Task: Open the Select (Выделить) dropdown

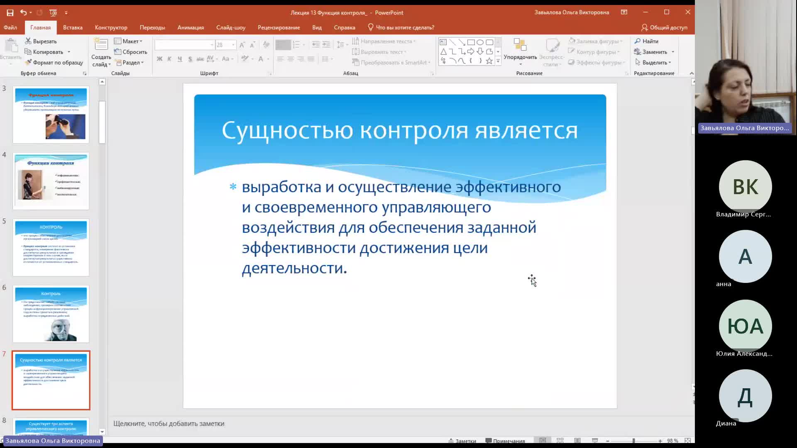Action: [653, 63]
